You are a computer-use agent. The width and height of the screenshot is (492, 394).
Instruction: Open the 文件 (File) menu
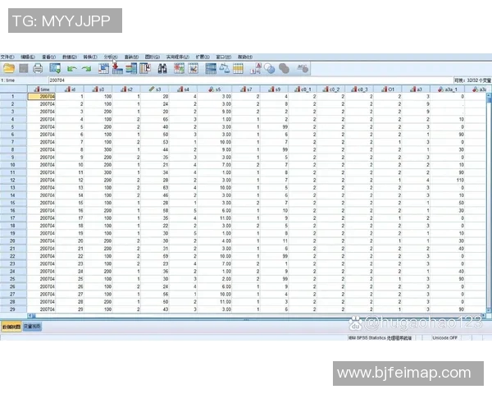click(x=7, y=57)
